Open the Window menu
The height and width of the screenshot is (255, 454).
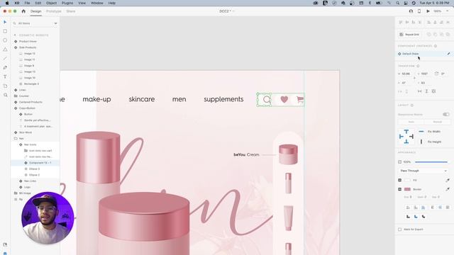pyautogui.click(x=97, y=3)
